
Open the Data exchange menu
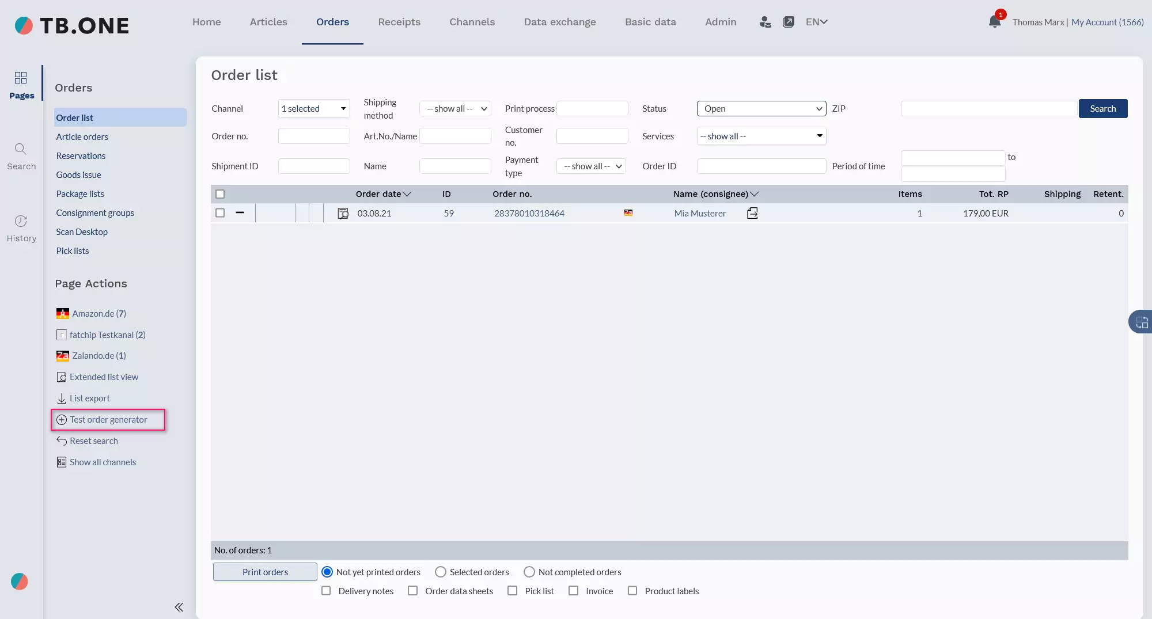(x=560, y=22)
